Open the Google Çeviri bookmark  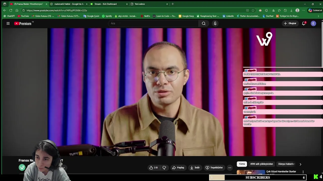[x=91, y=16]
